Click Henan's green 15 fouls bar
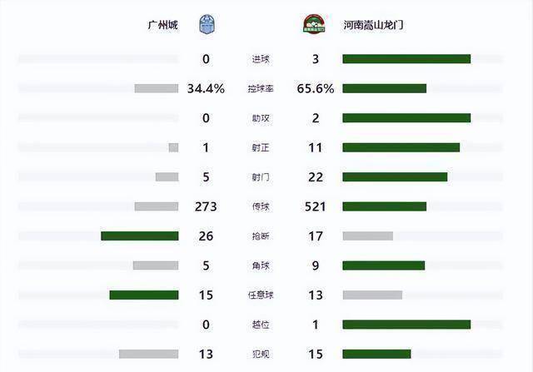Viewport: 533px width, 372px height. click(376, 354)
